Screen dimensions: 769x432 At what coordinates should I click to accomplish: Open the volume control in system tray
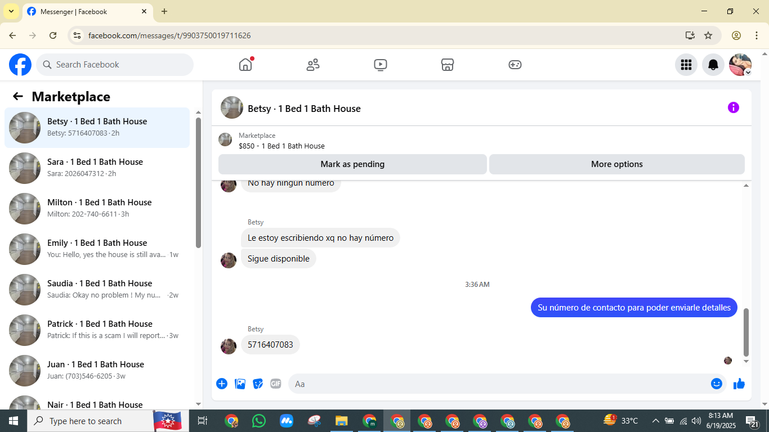[696, 421]
